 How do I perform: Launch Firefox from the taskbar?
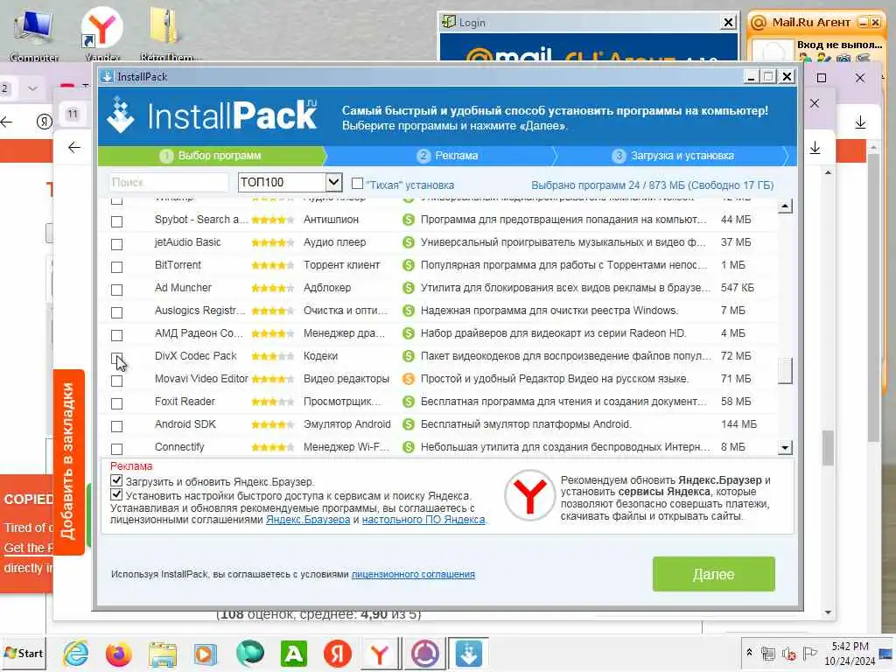pos(118,653)
